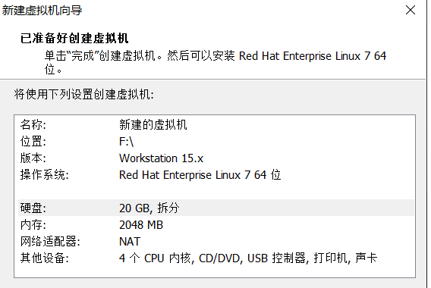Click the 新建虚拟机向导 window title
The height and width of the screenshot is (288, 431).
tap(42, 10)
